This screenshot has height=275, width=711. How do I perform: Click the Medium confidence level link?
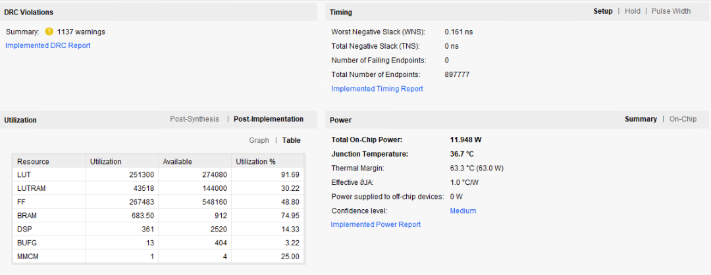(x=463, y=211)
